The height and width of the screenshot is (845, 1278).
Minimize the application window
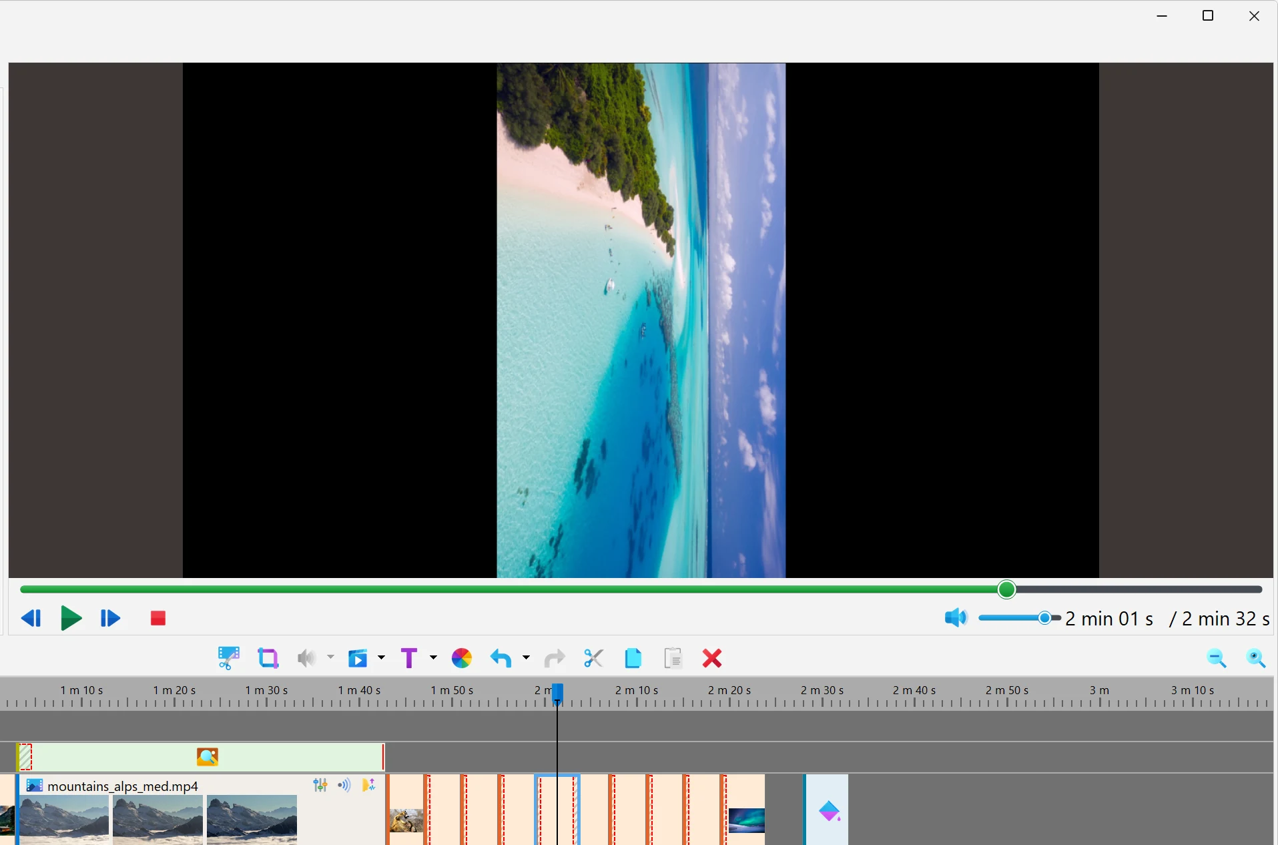coord(1162,15)
